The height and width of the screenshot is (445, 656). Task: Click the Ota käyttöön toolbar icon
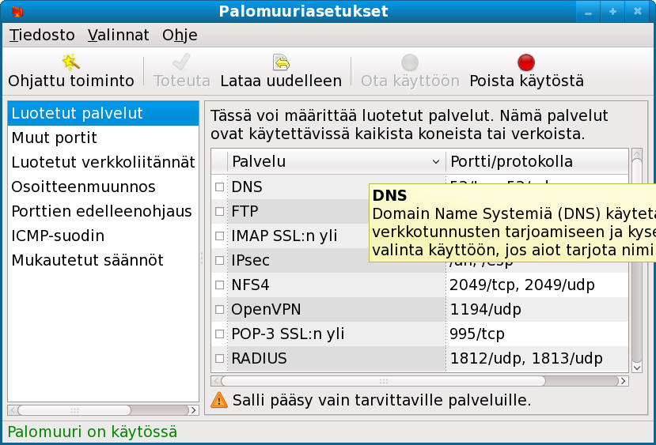click(x=409, y=62)
